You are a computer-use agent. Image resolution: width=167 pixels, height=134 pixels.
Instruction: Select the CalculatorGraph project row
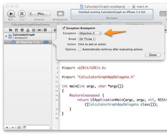28,36
